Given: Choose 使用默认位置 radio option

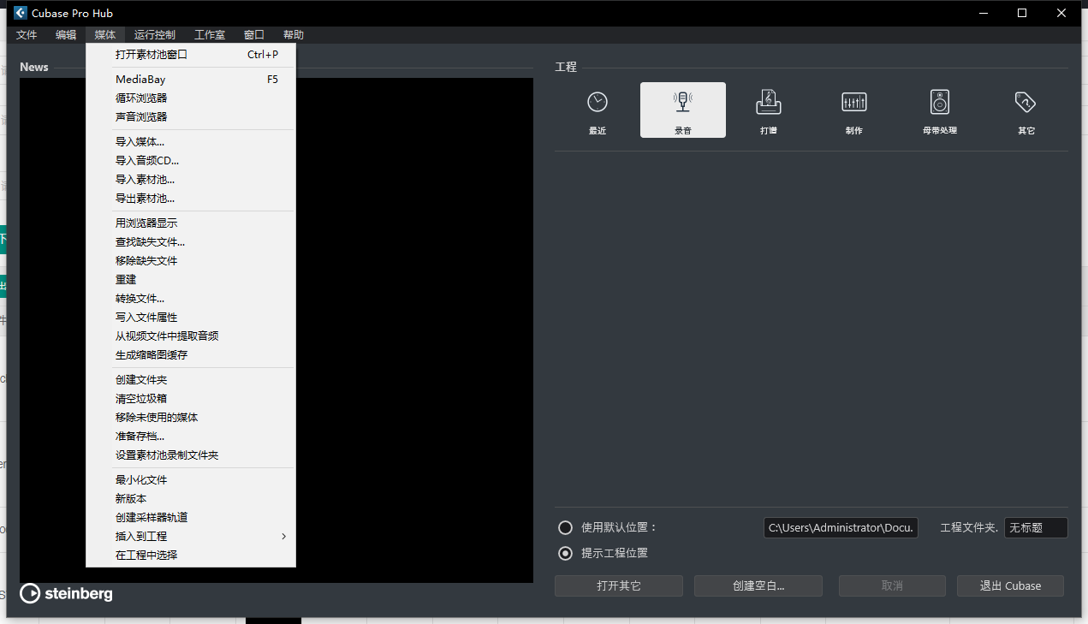Looking at the screenshot, I should click(565, 527).
